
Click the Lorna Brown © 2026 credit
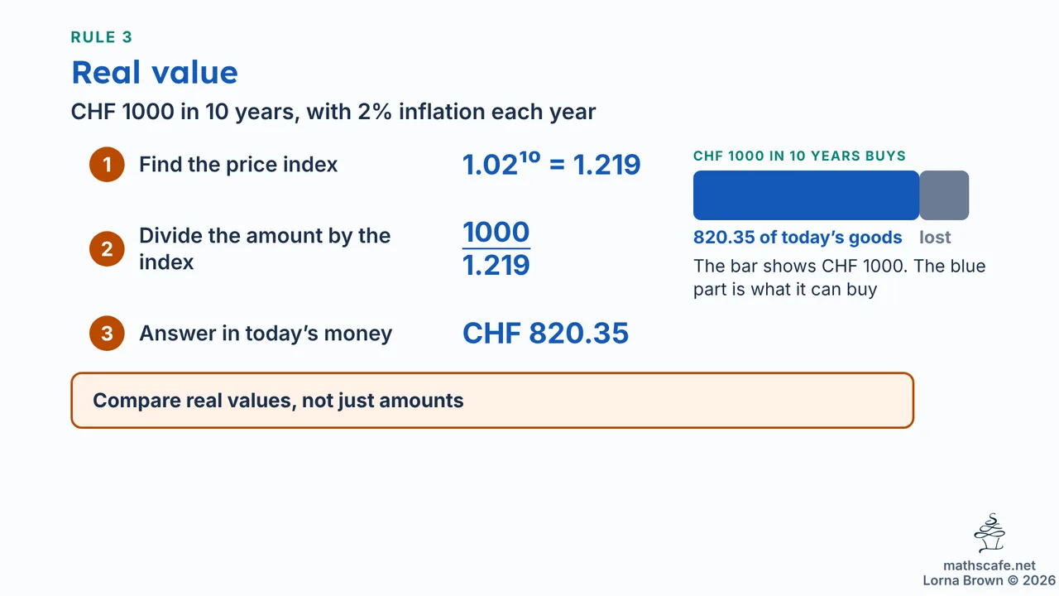click(990, 580)
